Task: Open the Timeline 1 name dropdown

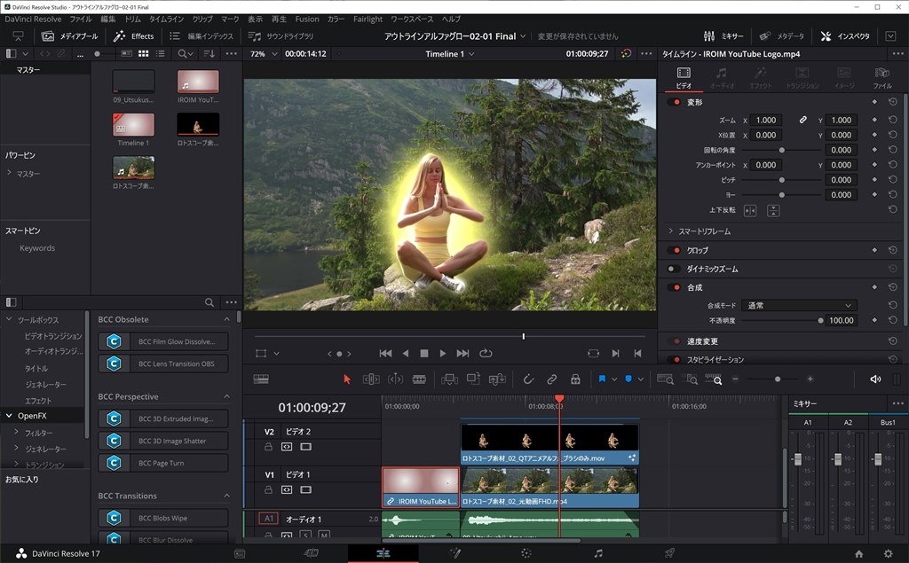Action: (450, 54)
